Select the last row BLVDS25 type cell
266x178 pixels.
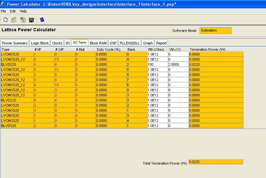tap(17, 126)
